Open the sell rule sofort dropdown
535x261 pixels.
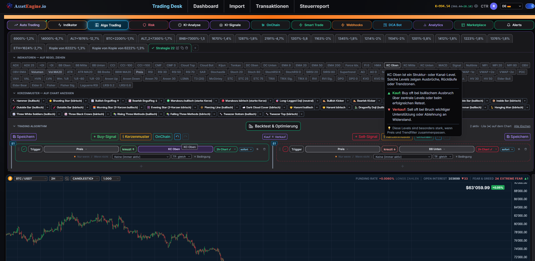[507, 149]
